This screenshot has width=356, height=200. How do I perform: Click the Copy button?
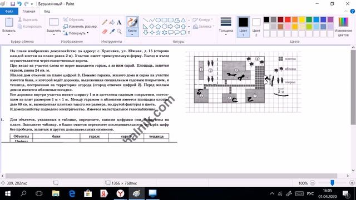(30, 27)
